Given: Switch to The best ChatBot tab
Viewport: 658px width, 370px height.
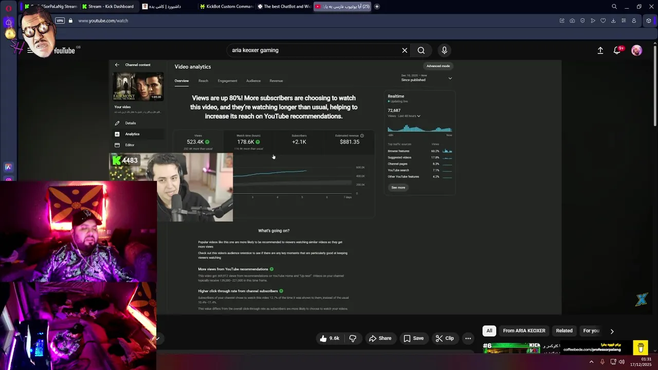Looking at the screenshot, I should click(284, 7).
